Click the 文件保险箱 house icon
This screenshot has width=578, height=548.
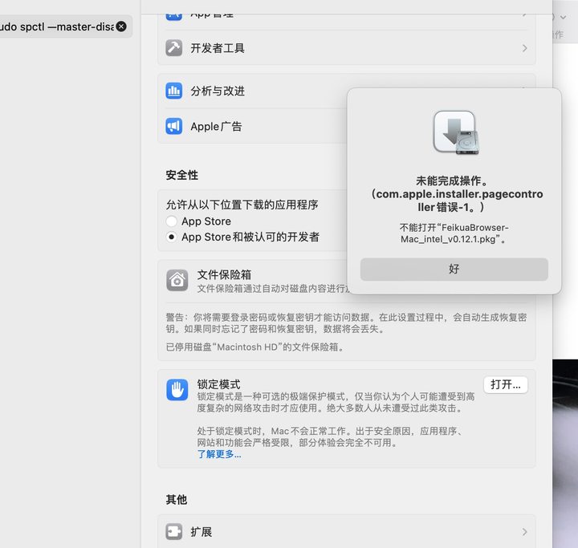[177, 280]
